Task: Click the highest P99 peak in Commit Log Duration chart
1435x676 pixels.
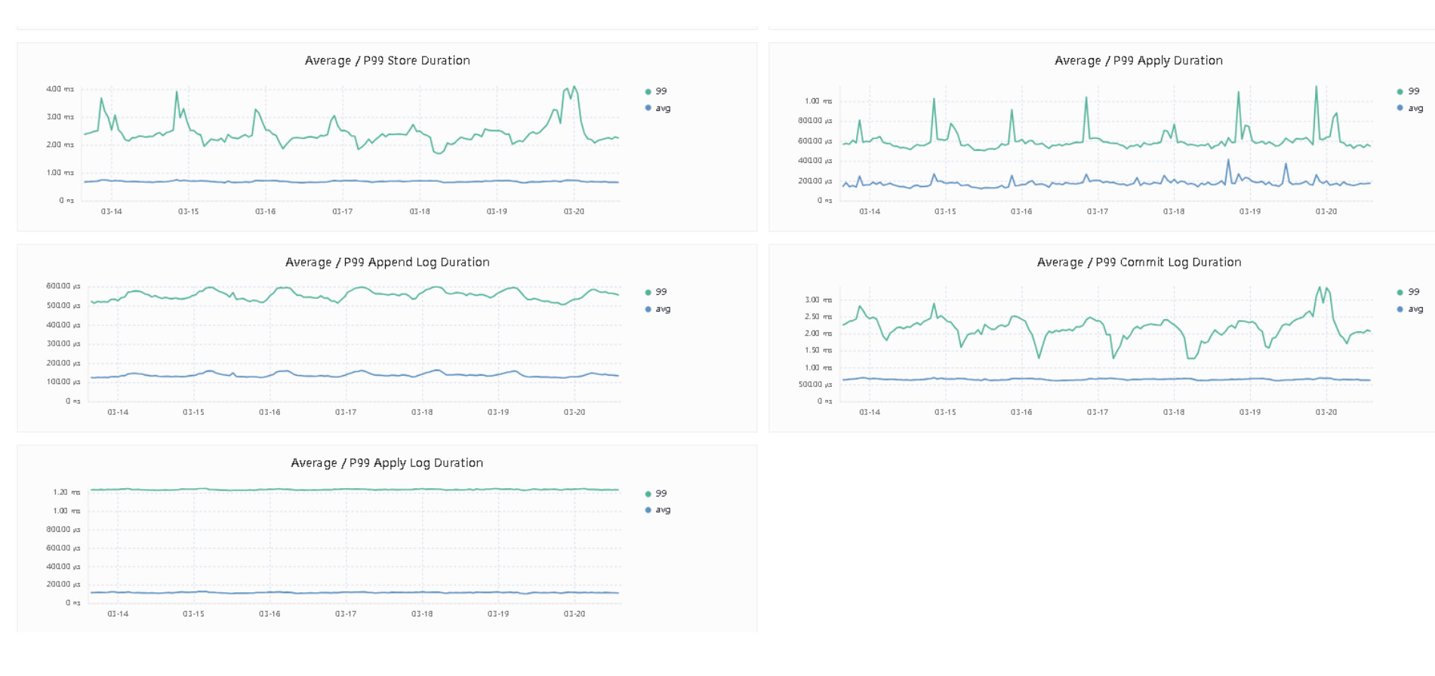Action: coord(1320,287)
